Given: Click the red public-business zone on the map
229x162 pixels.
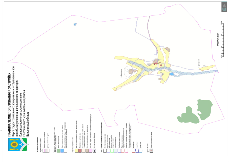Looking at the screenshot, I should coord(157,64).
